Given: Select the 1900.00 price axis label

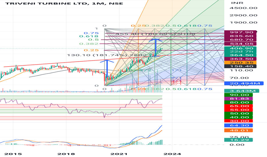Looking at the screenshot, I should [243, 23].
